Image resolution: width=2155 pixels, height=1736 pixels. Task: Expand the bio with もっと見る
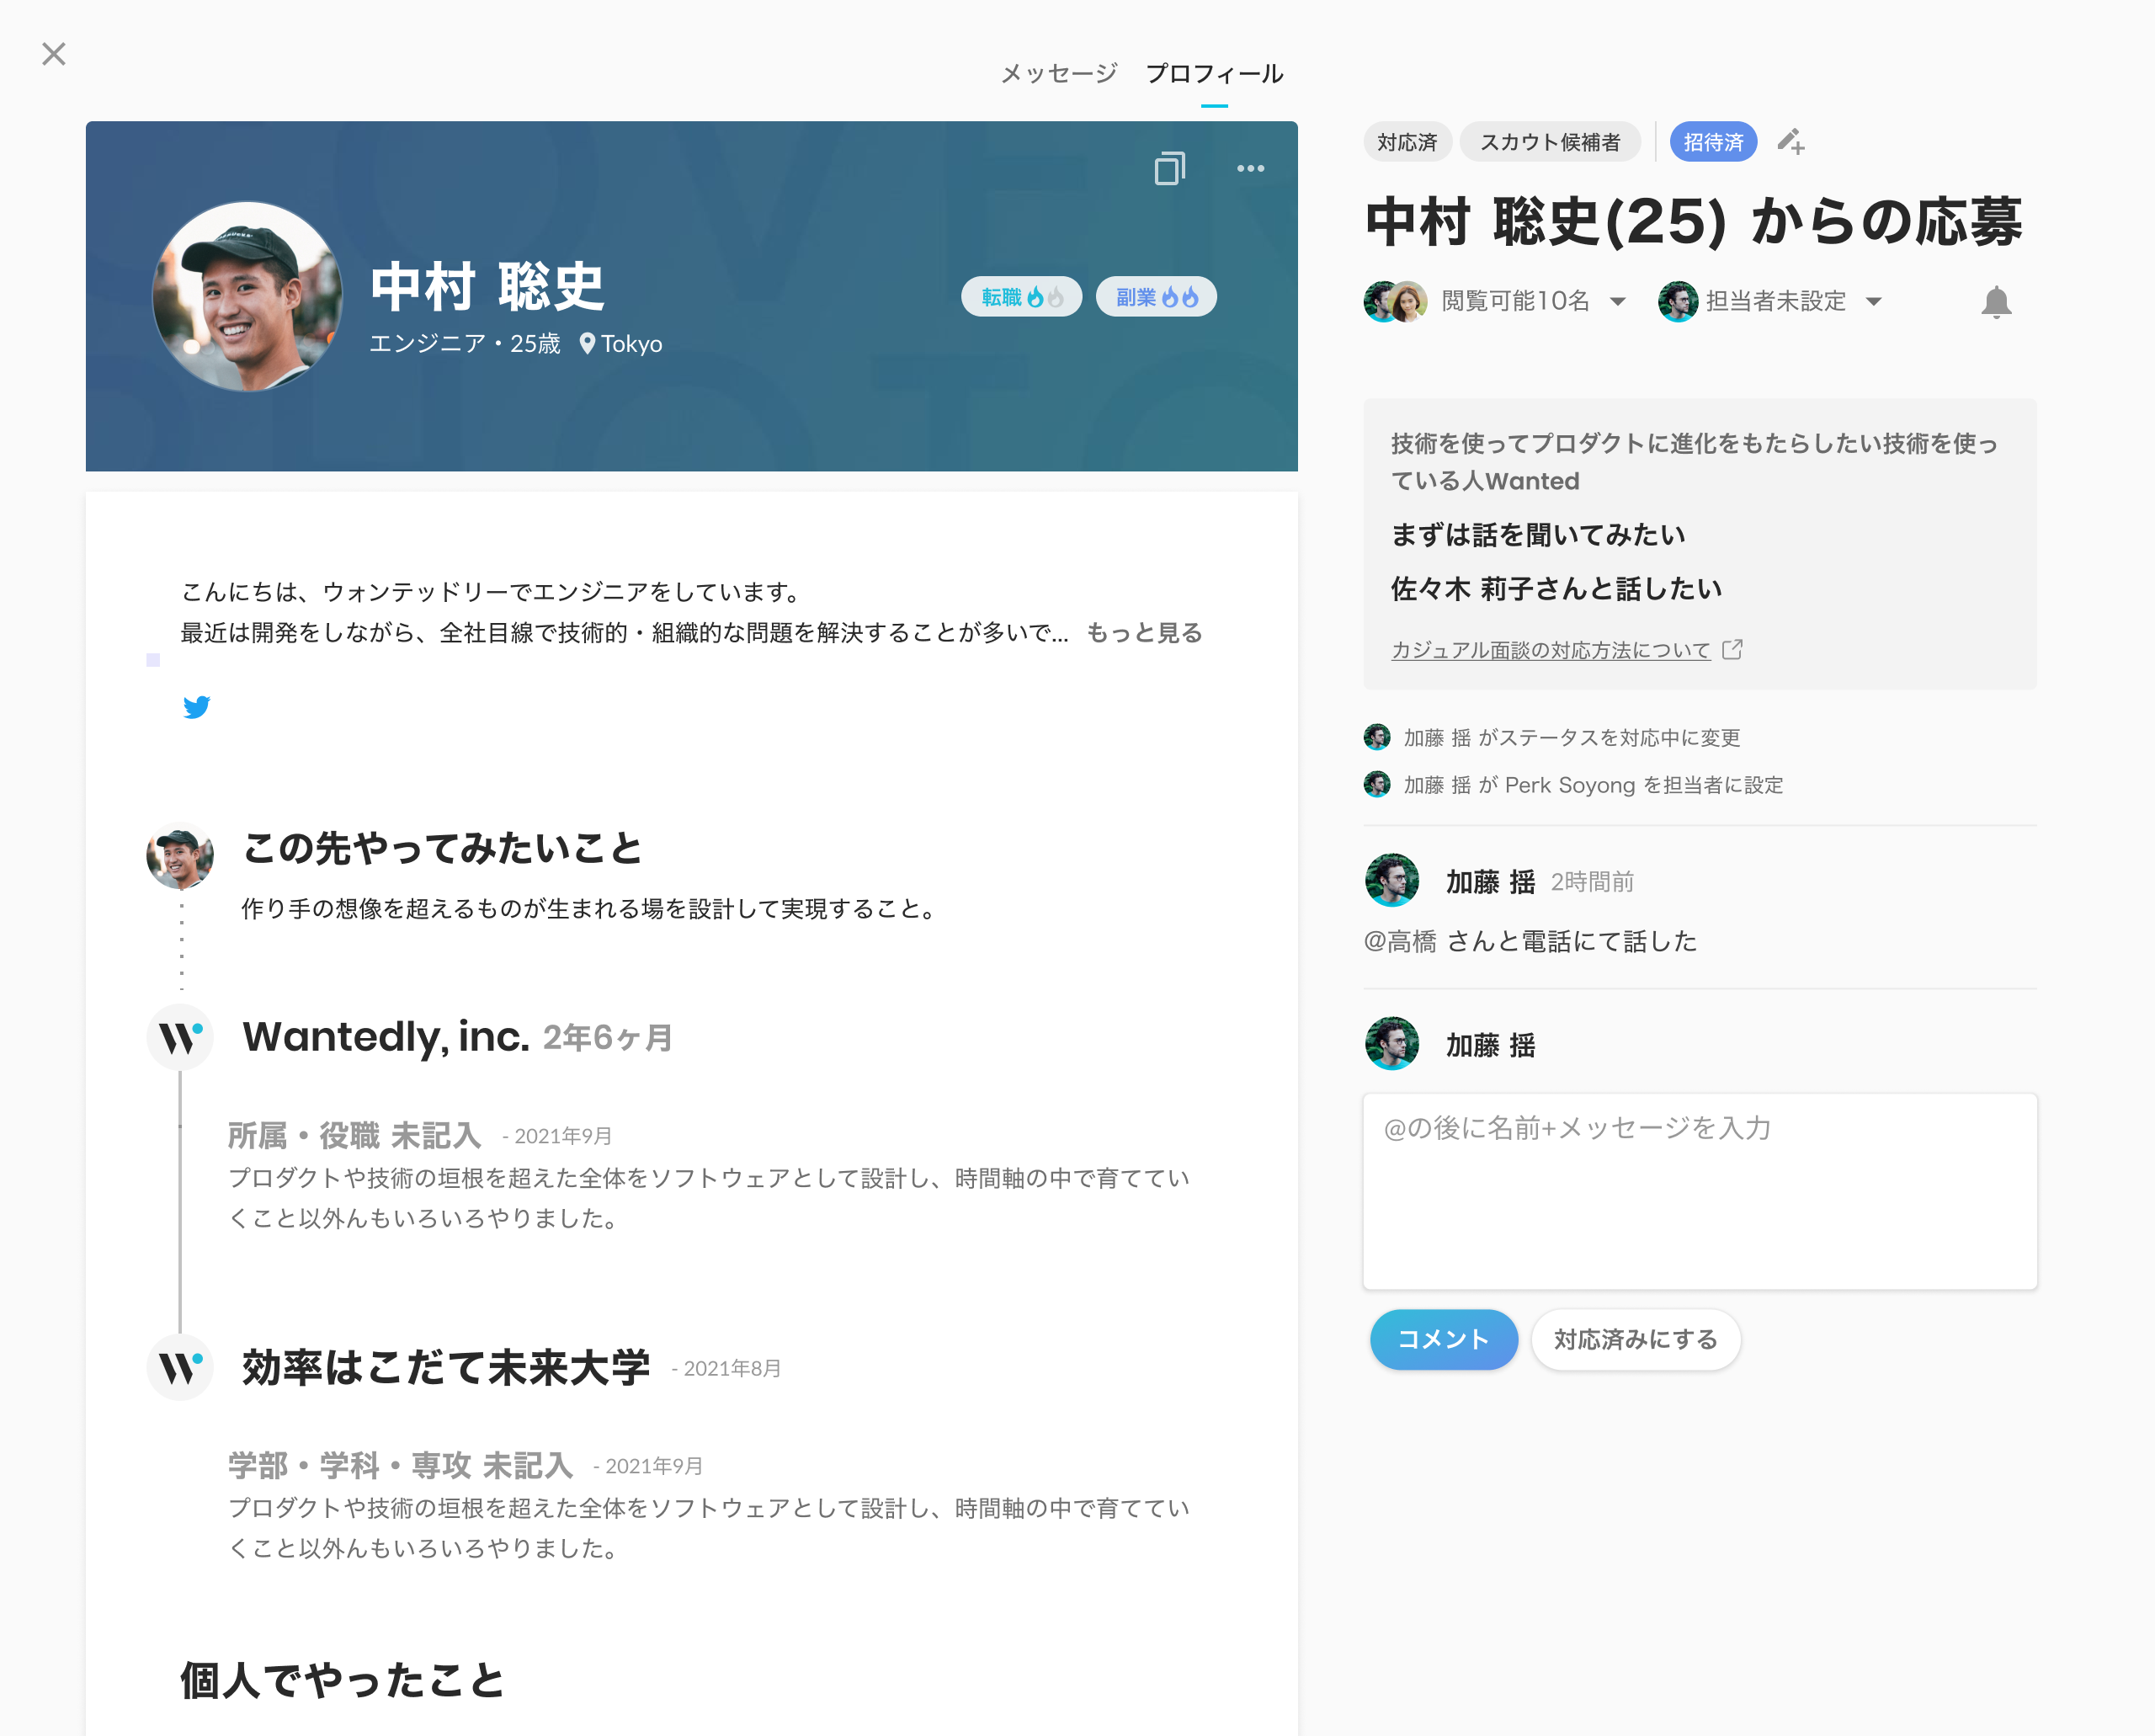pyautogui.click(x=1143, y=633)
